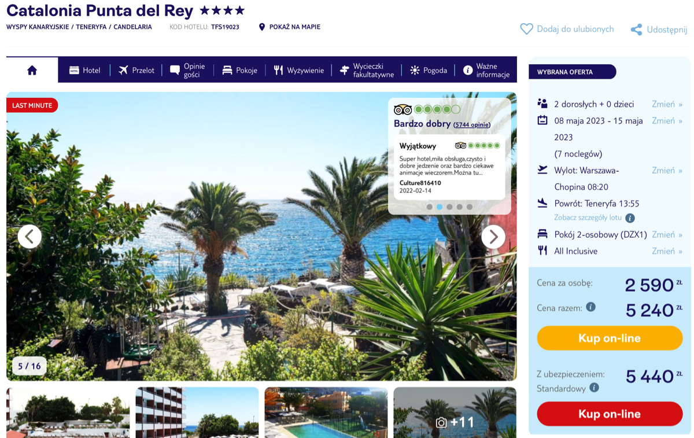Viewport: 694px width, 438px height.
Task: Open the Przelot flight tab
Action: coord(136,70)
